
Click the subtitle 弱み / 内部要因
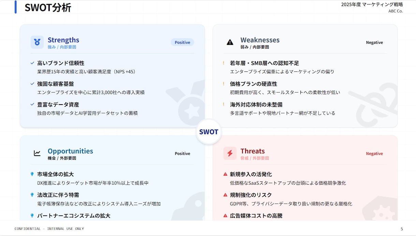pyautogui.click(x=255, y=47)
